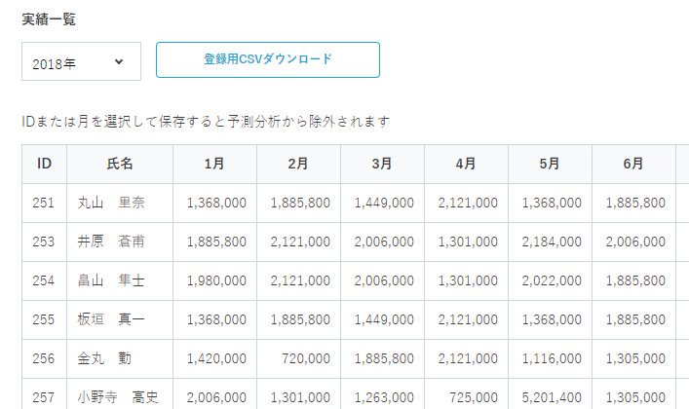Click ID 256 in the table
The width and height of the screenshot is (689, 409).
(44, 358)
